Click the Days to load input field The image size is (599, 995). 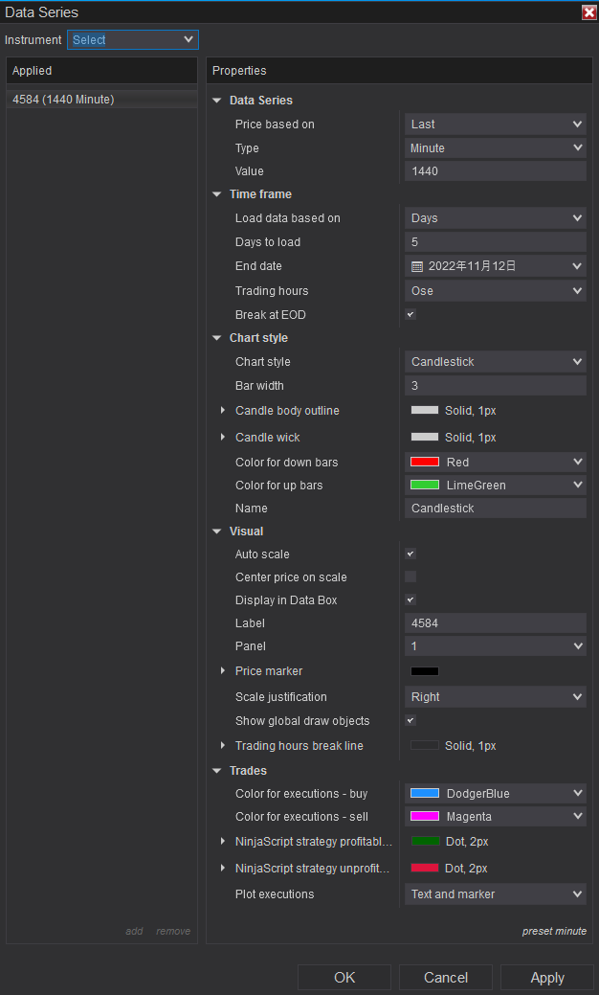tap(495, 242)
